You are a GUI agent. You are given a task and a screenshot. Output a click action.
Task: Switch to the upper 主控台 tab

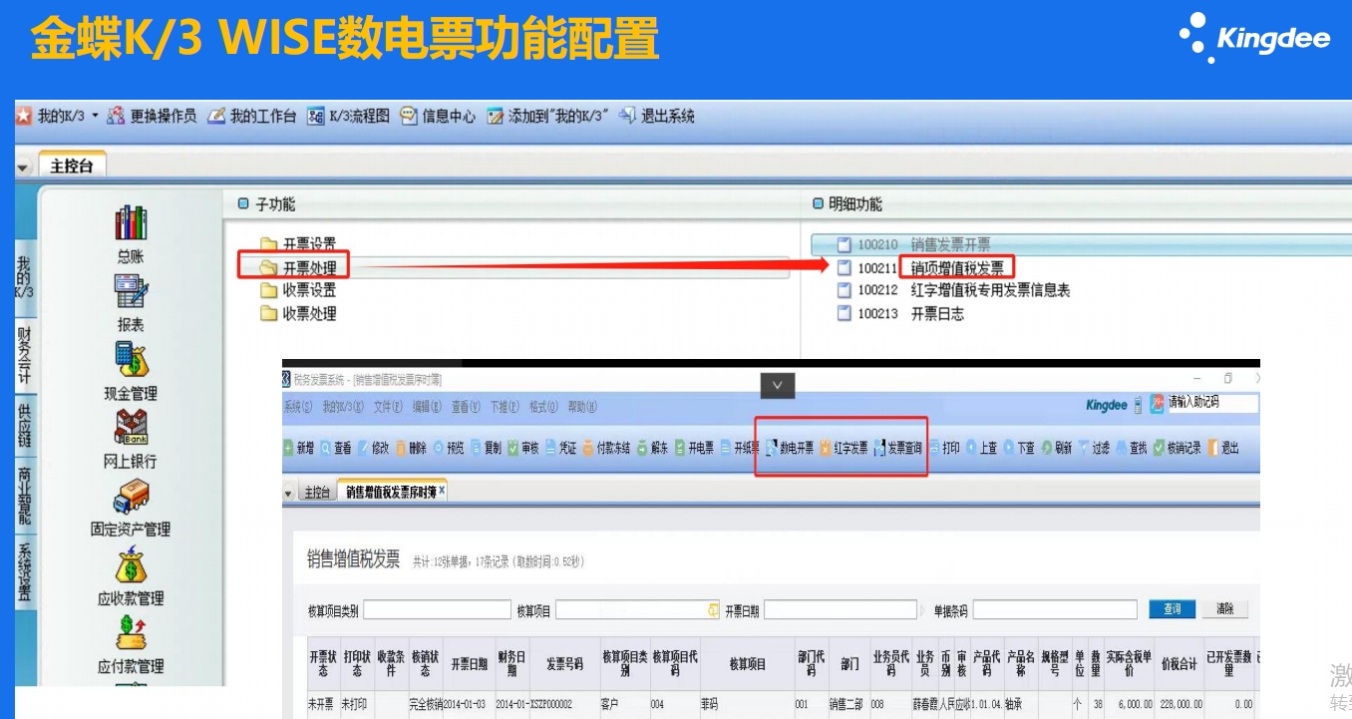tap(72, 166)
